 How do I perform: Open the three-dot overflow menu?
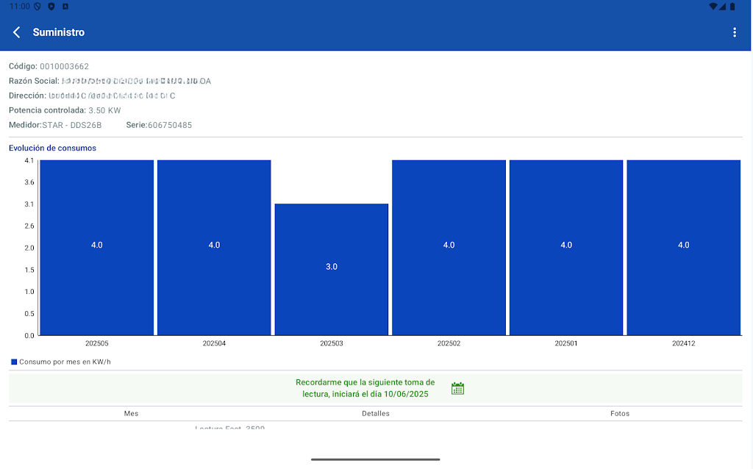tap(734, 32)
